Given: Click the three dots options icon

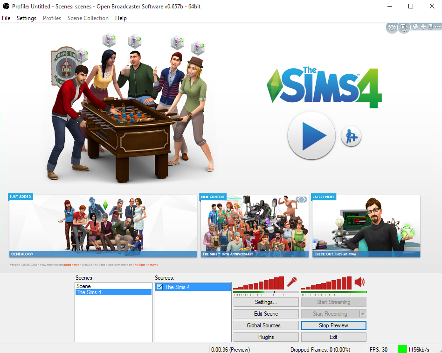Looking at the screenshot, I should (437, 27).
